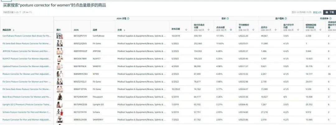336x125 pixels.
Task: Sort by 客户评分平均值 arrow
Action: 298,30
